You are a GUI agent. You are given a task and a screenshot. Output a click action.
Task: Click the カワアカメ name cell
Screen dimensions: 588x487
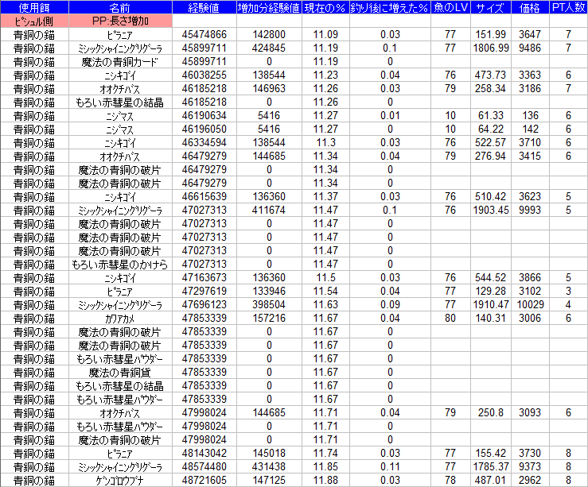click(119, 318)
